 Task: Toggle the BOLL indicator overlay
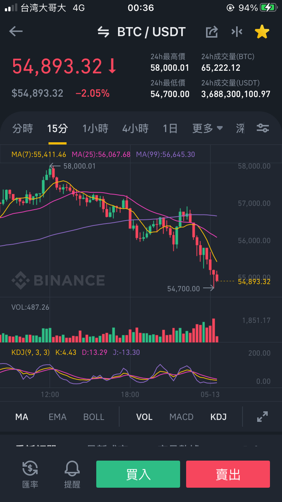pyautogui.click(x=94, y=417)
